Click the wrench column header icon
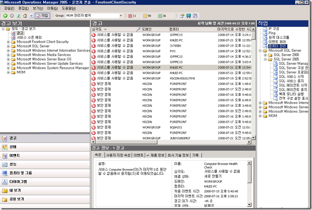Screen dimensions: 312x210 pos(138,29)
